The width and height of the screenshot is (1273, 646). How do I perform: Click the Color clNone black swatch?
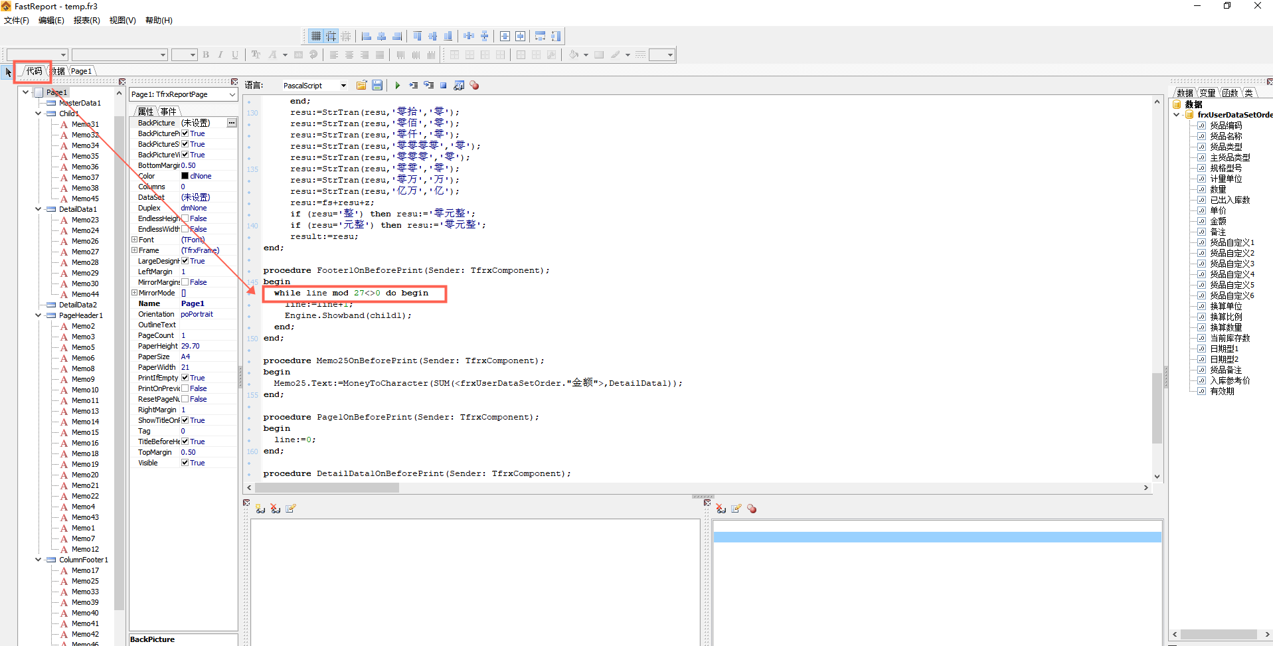[185, 176]
